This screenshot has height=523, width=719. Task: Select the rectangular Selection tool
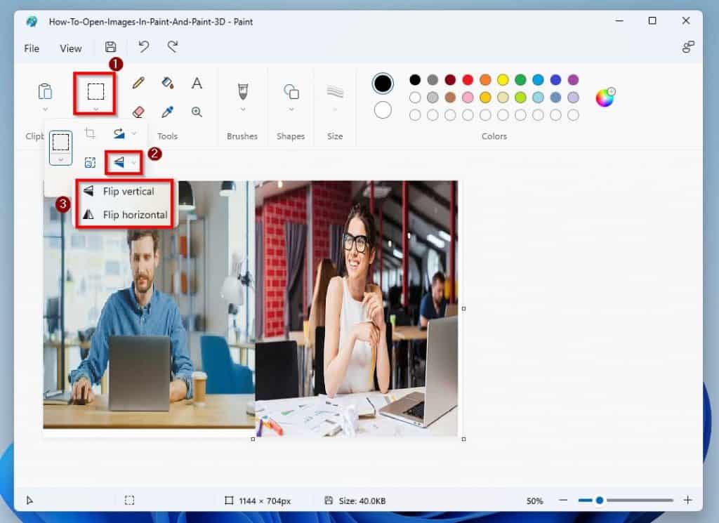95,92
